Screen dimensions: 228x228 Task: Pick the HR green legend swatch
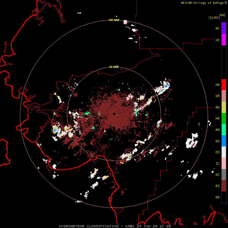224,119
